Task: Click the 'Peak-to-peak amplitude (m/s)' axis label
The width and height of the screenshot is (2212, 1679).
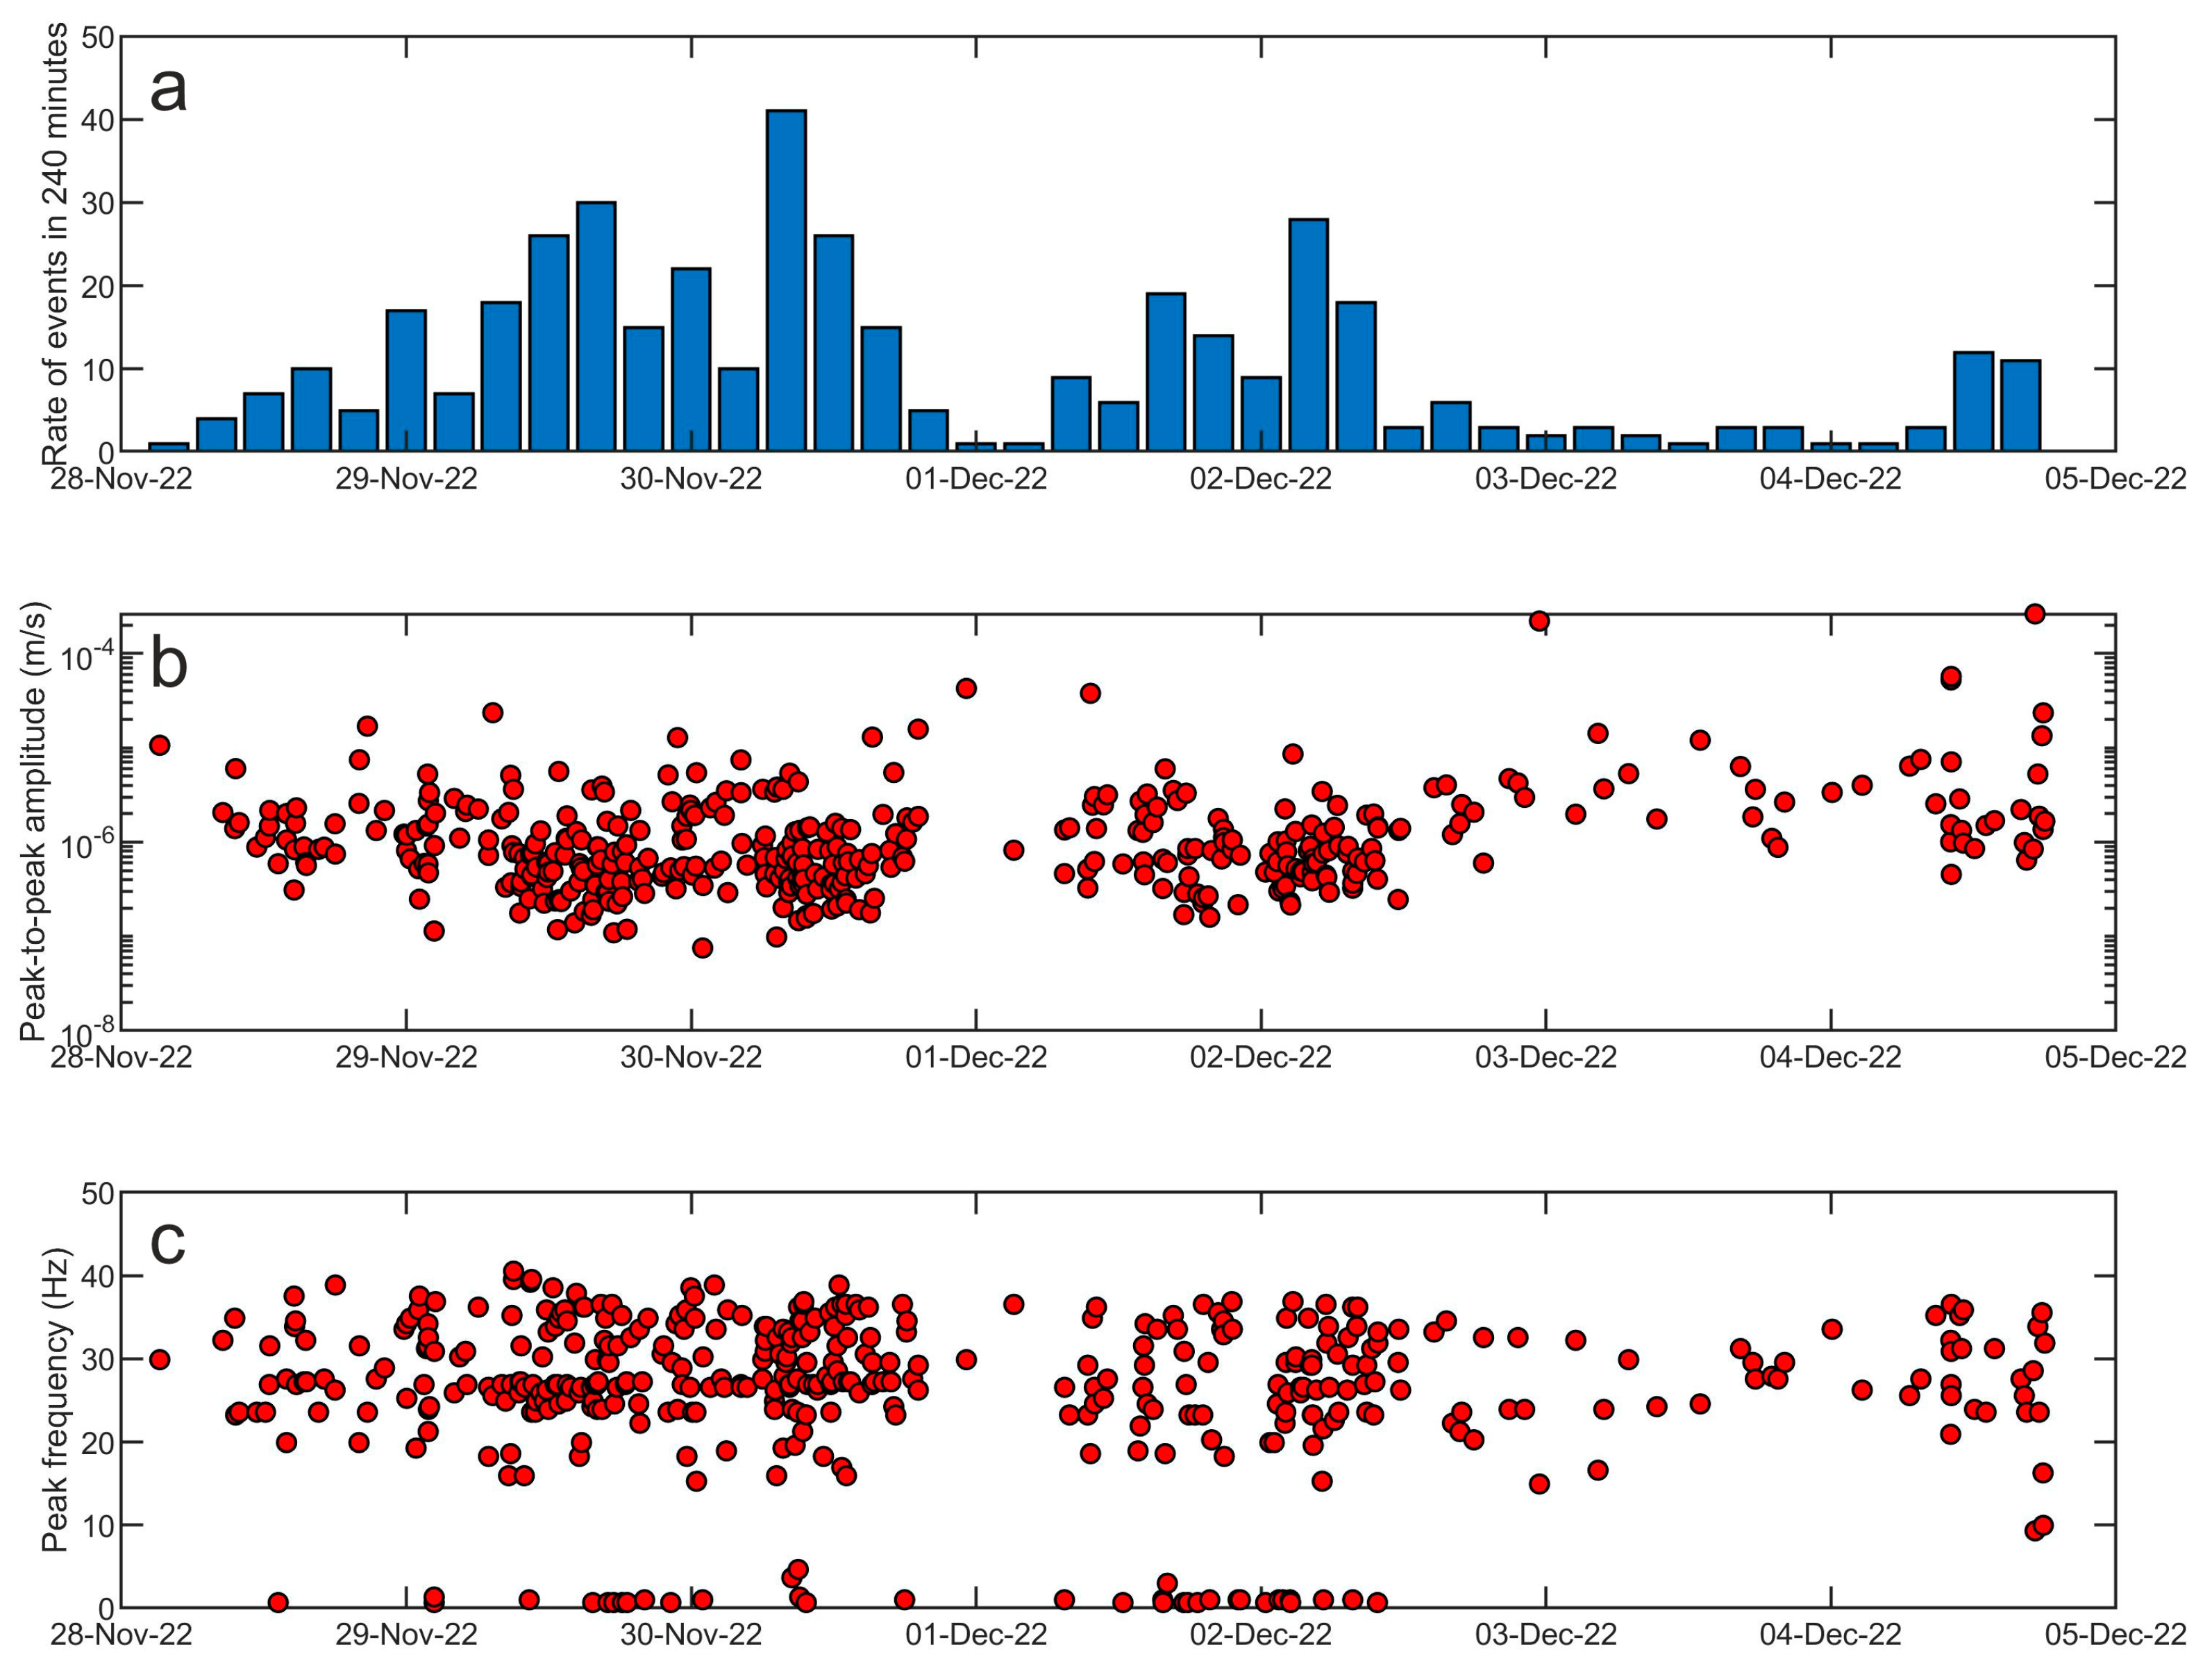Action: [x=33, y=822]
